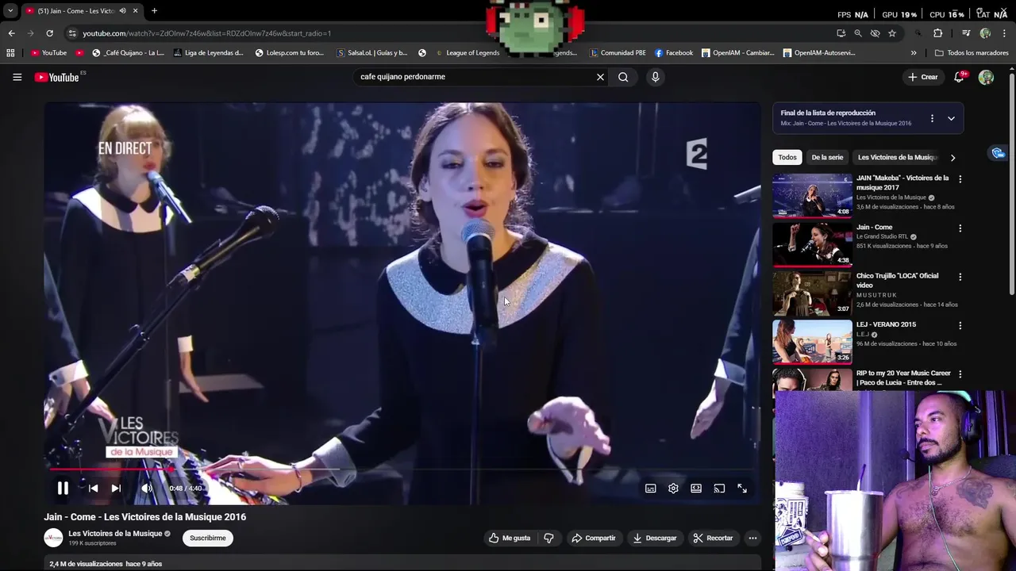This screenshot has height=571, width=1016.
Task: Open a new browser tab
Action: click(154, 10)
